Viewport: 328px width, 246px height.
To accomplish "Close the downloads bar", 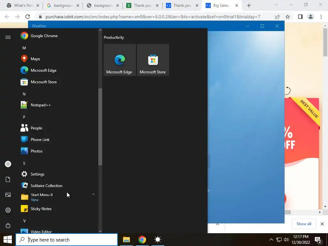I will [x=322, y=224].
